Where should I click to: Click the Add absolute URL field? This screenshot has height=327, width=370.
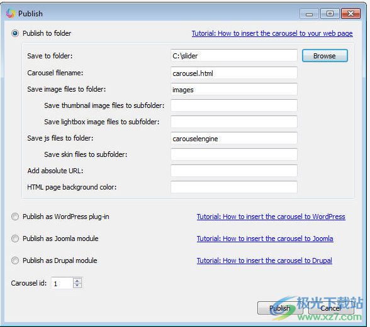pos(234,171)
